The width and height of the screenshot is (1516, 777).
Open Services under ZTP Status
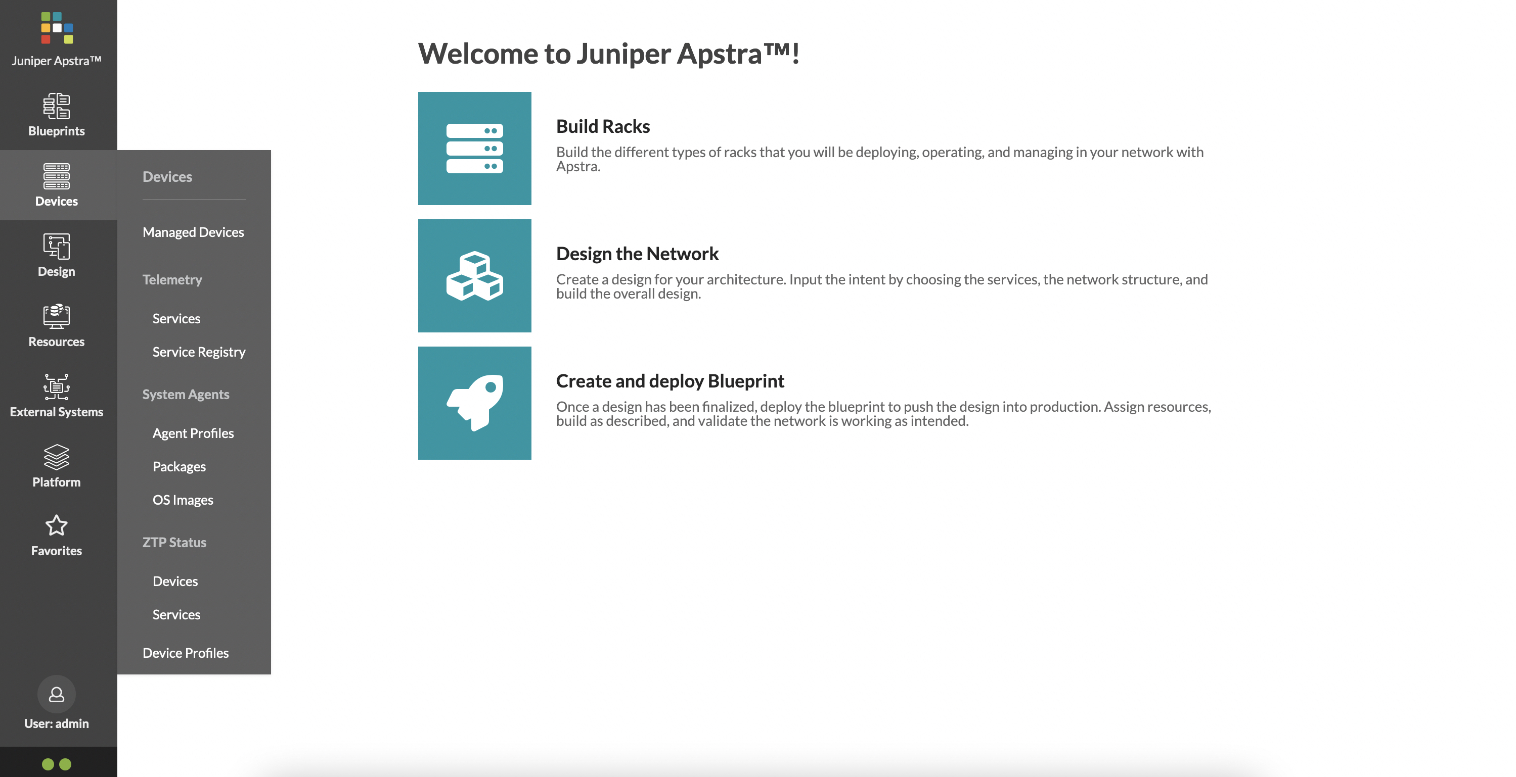click(176, 615)
